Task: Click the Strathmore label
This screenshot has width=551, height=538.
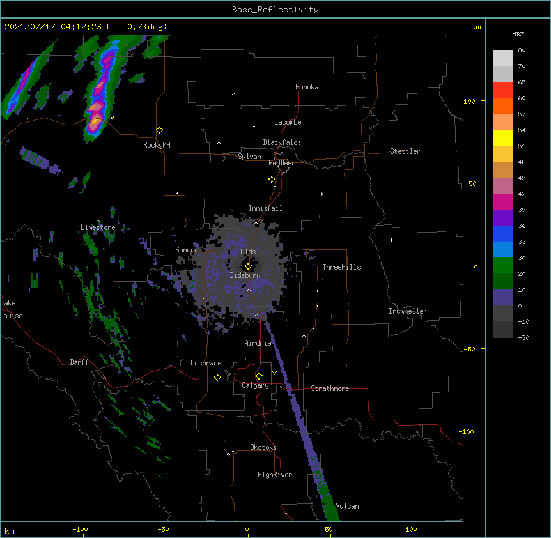Action: point(330,388)
